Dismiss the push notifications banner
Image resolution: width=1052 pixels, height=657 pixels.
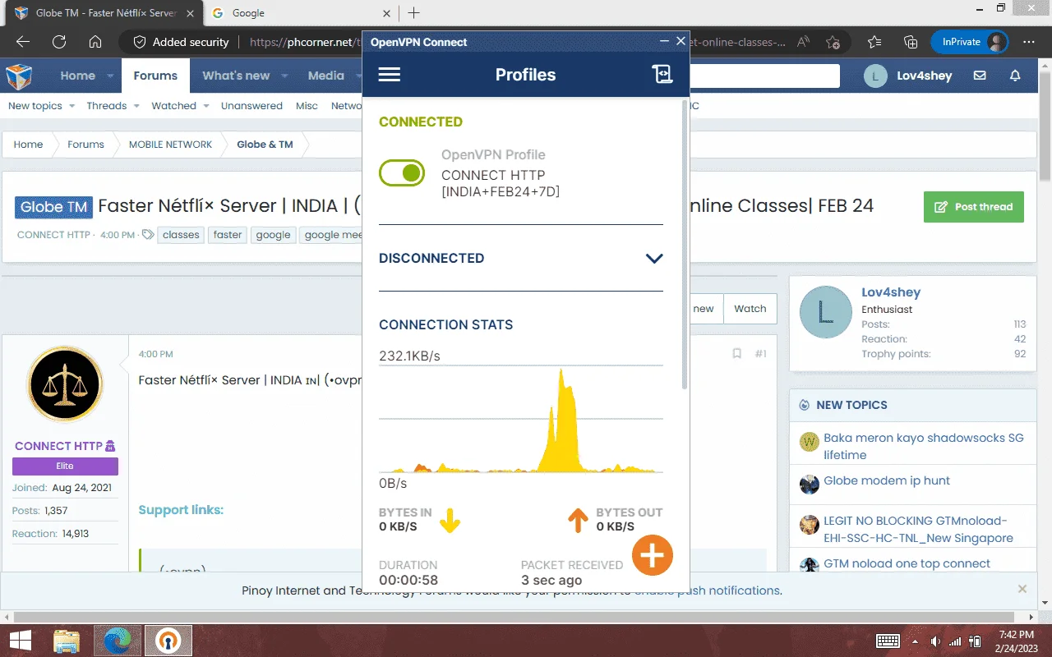coord(1022,589)
